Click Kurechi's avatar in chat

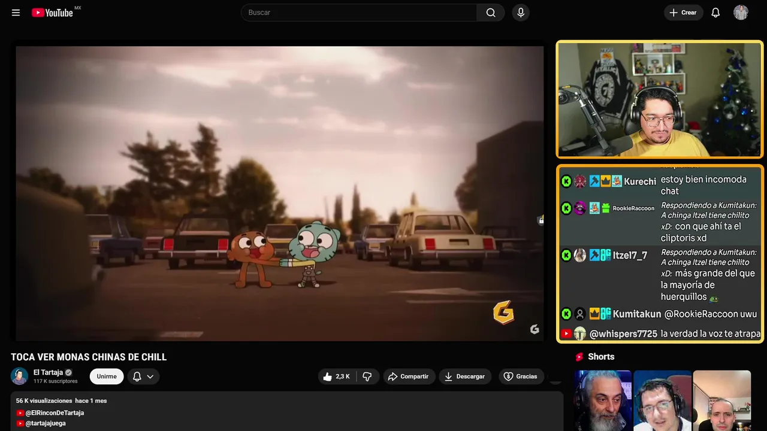[x=580, y=181]
